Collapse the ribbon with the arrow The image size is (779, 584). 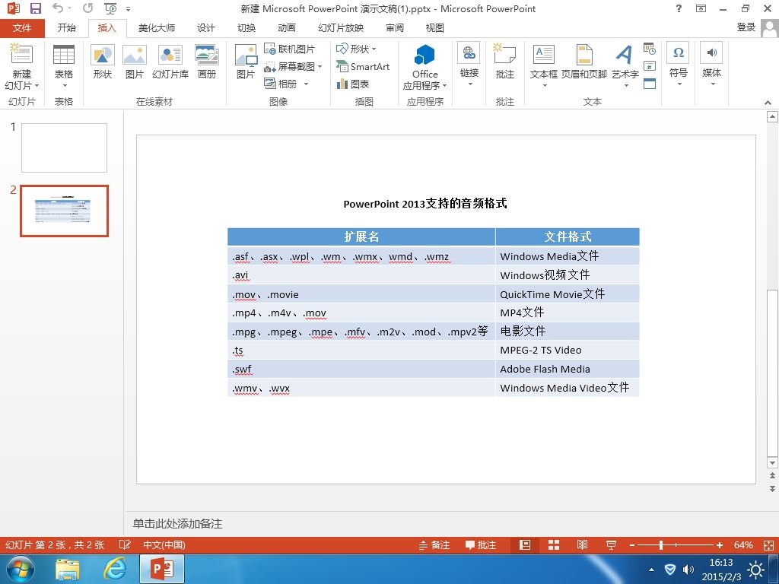[768, 103]
